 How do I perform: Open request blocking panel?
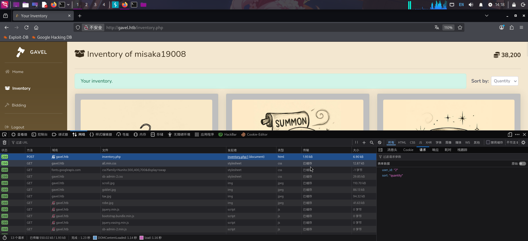click(380, 142)
